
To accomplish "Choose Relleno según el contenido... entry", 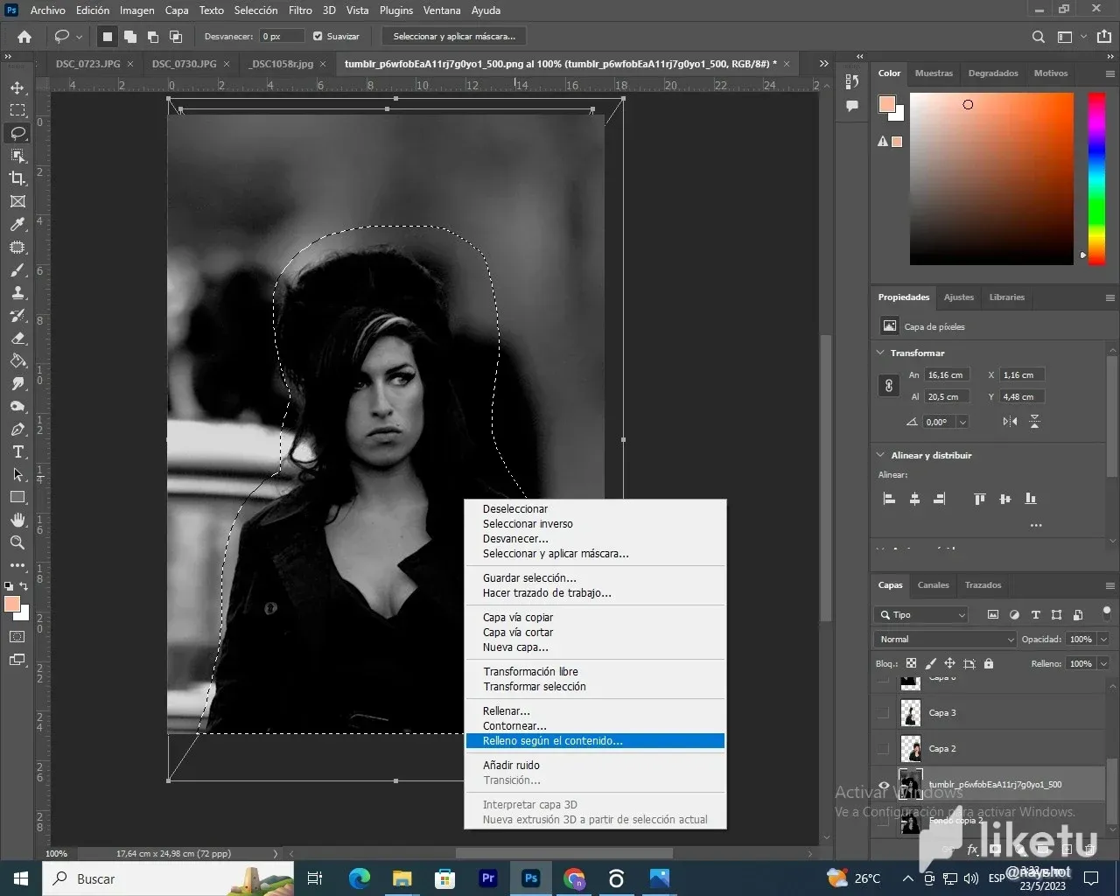I will tap(595, 741).
